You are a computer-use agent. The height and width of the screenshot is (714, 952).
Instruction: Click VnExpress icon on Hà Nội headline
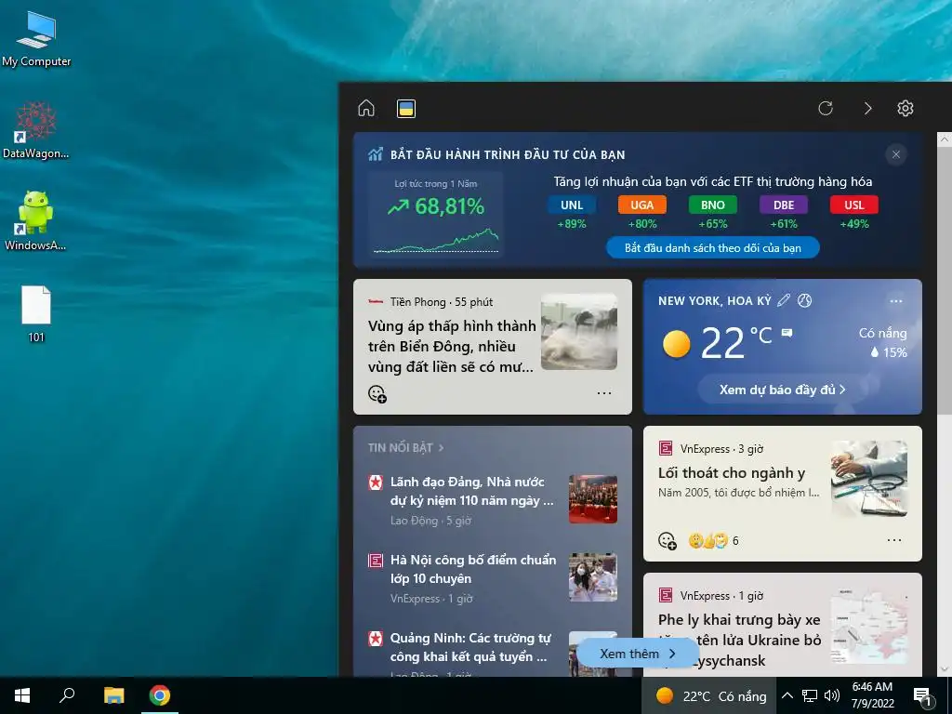pos(376,561)
